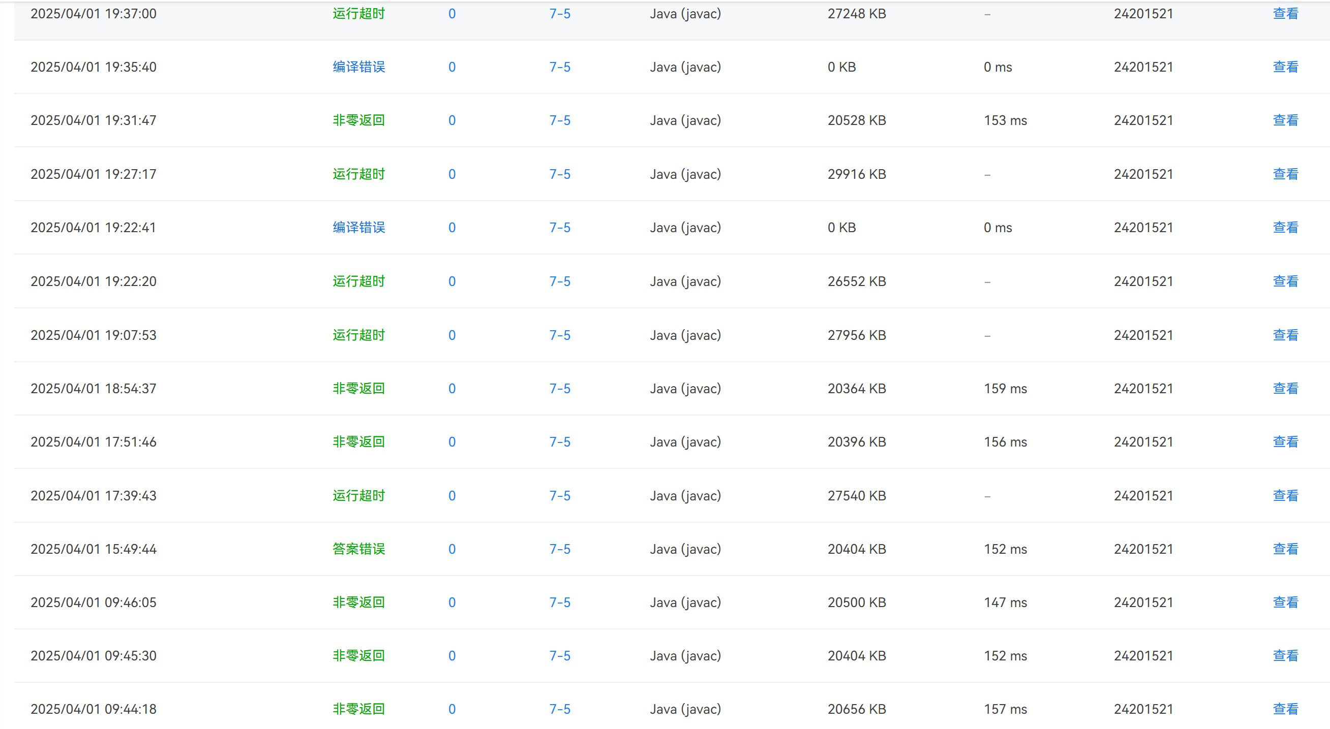
Task: Click 编译错误 status for 19:35:40 submission
Action: 359,67
